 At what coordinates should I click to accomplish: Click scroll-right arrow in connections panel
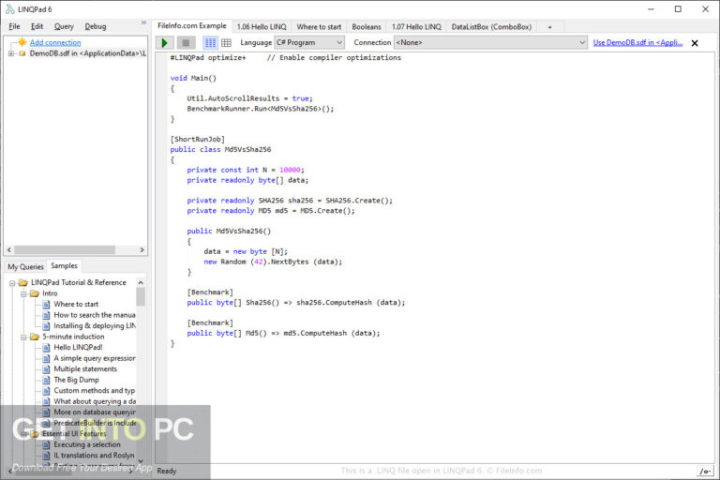tap(142, 250)
